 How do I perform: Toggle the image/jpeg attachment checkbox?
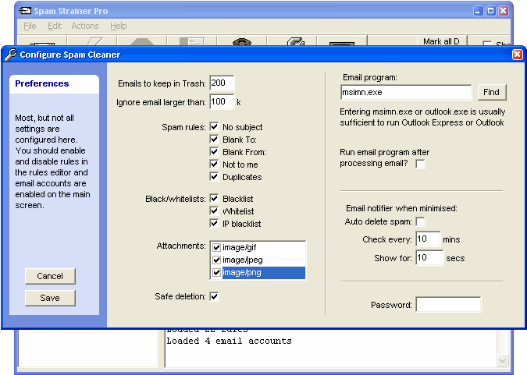[x=216, y=260]
